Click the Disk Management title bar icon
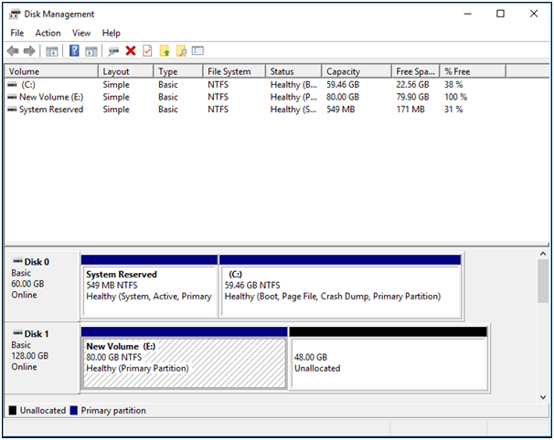The width and height of the screenshot is (554, 440). (15, 14)
